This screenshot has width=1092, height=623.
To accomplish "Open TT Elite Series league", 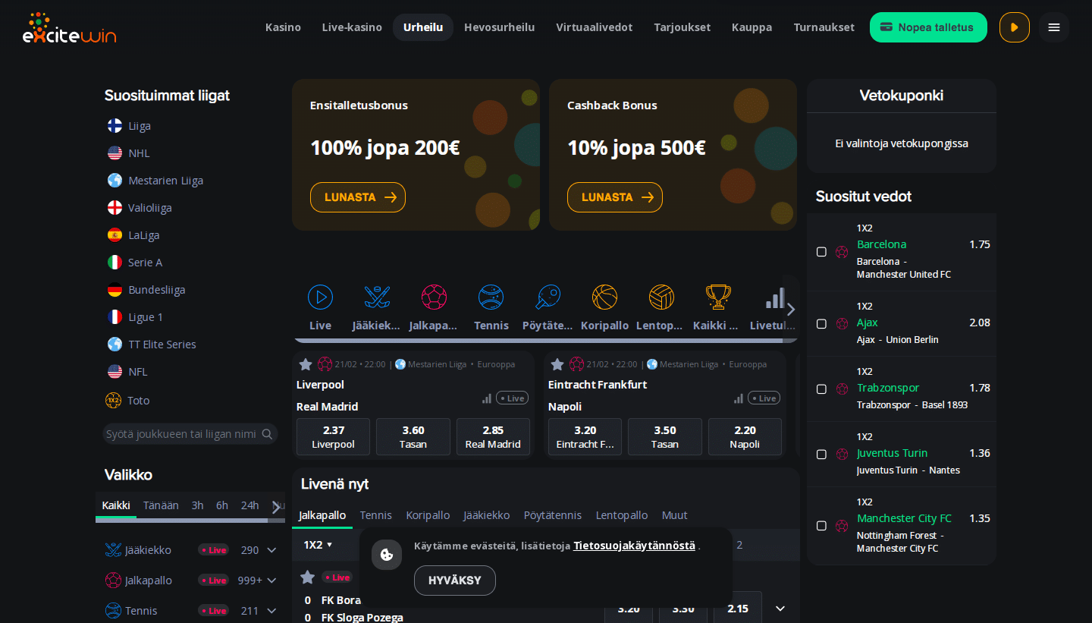I will (x=152, y=345).
